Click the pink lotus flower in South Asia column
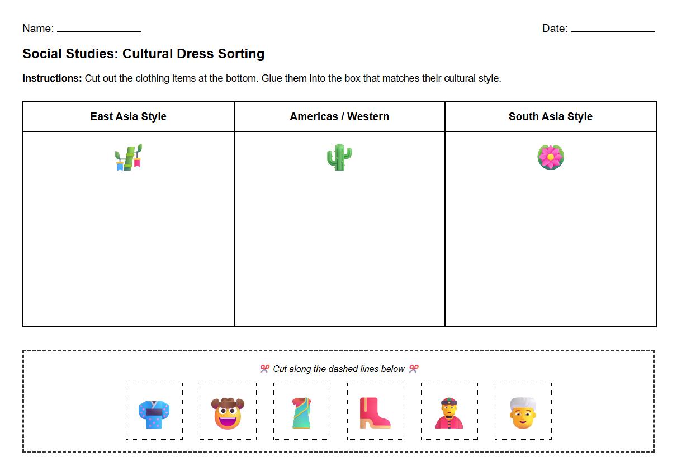Viewport: 677px width, 475px height. pyautogui.click(x=551, y=157)
